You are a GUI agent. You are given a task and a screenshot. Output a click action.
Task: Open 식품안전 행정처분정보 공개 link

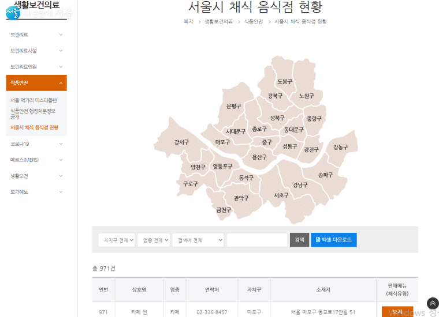[33, 113]
